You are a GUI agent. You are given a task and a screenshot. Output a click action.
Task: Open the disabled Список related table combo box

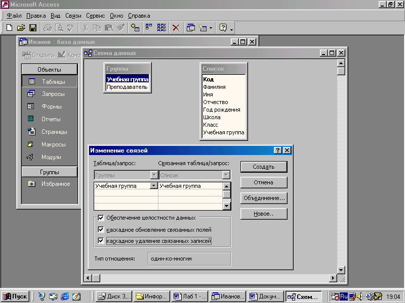click(194, 175)
